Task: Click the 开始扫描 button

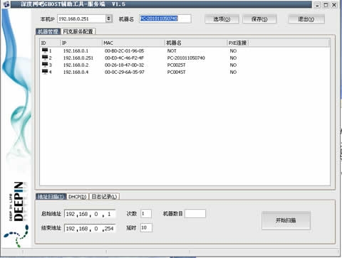Action: point(286,220)
